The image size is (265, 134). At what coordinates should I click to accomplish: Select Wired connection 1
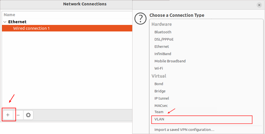[x=31, y=28]
